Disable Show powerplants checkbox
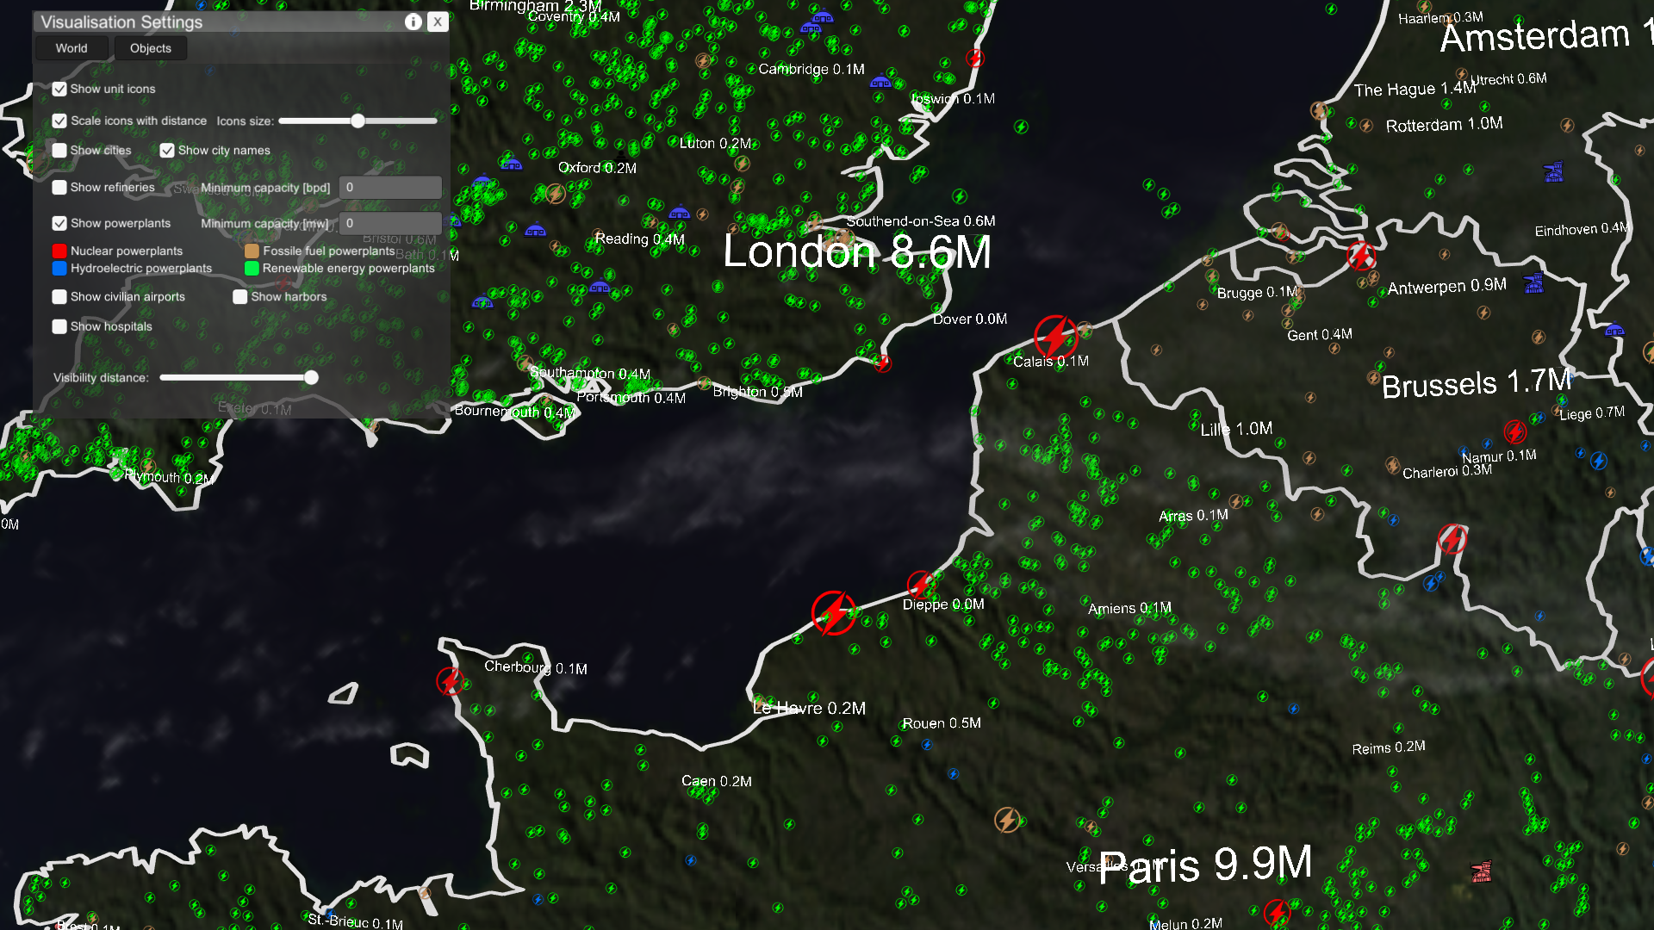The width and height of the screenshot is (1654, 930). tap(59, 223)
